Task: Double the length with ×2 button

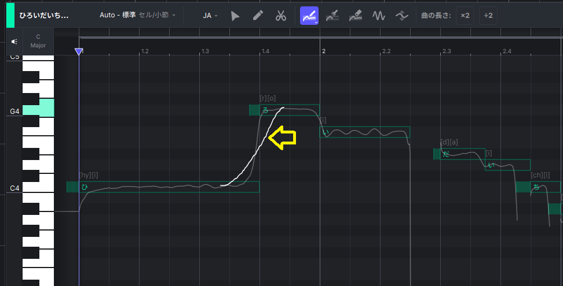Action: pyautogui.click(x=465, y=16)
